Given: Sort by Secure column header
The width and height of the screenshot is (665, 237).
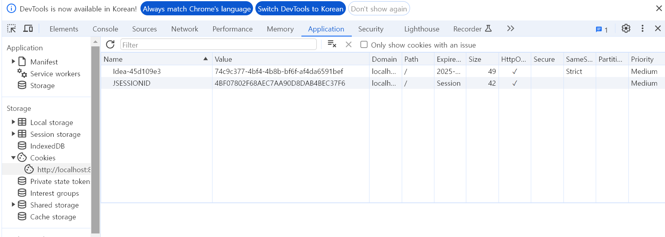Looking at the screenshot, I should 547,59.
